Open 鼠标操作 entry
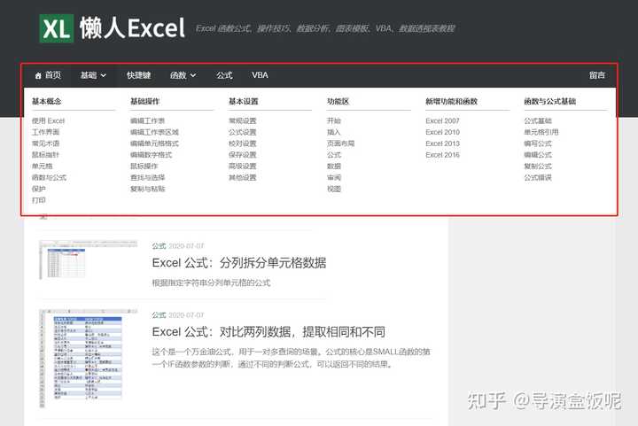 click(144, 167)
